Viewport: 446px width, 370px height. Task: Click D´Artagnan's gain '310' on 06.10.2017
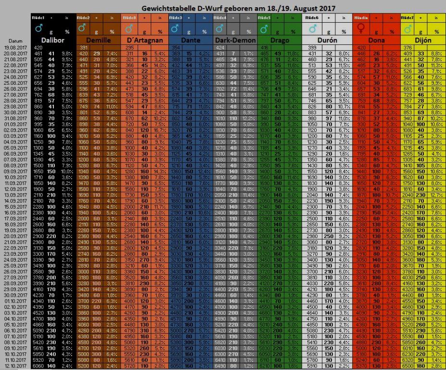(144, 330)
